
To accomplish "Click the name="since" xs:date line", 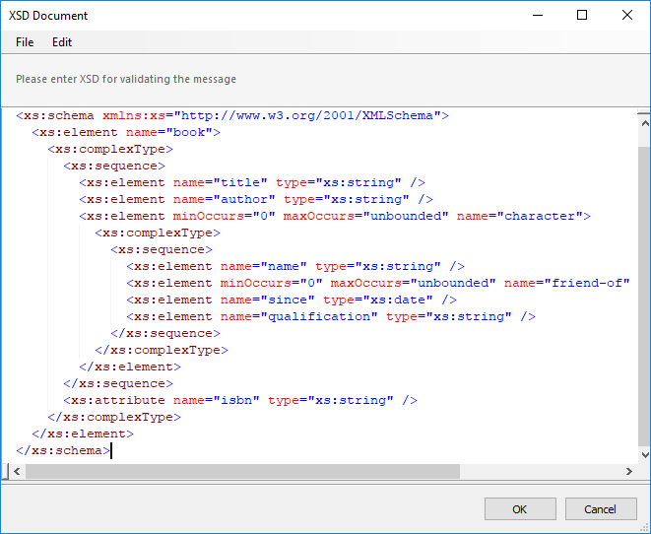I will point(292,300).
